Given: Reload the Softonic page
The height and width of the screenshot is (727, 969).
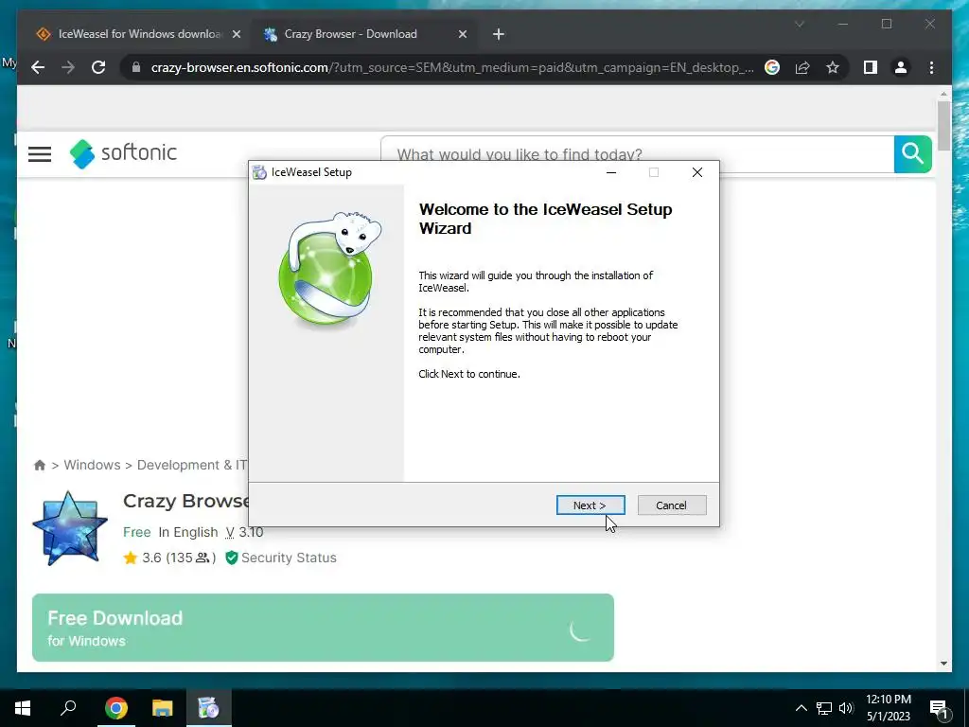Looking at the screenshot, I should click(x=98, y=67).
